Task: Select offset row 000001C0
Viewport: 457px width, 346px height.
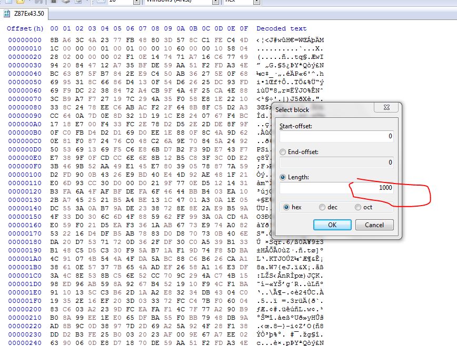Action: [25, 276]
